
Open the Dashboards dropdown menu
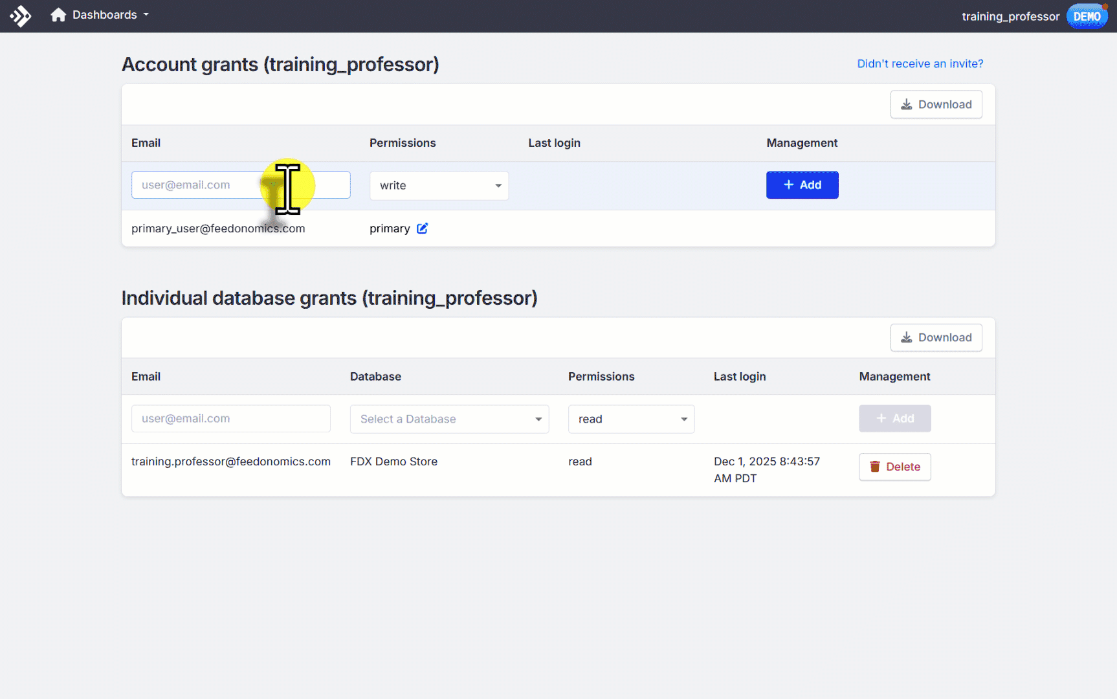pos(110,15)
